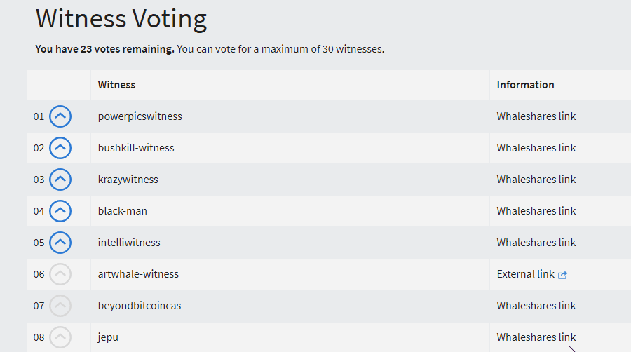
Task: Select the Information column header
Action: (526, 85)
